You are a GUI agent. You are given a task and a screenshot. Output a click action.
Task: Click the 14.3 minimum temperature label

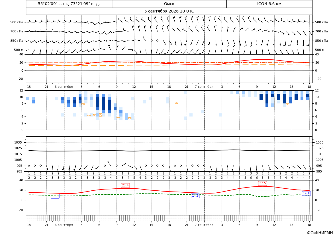(195, 196)
